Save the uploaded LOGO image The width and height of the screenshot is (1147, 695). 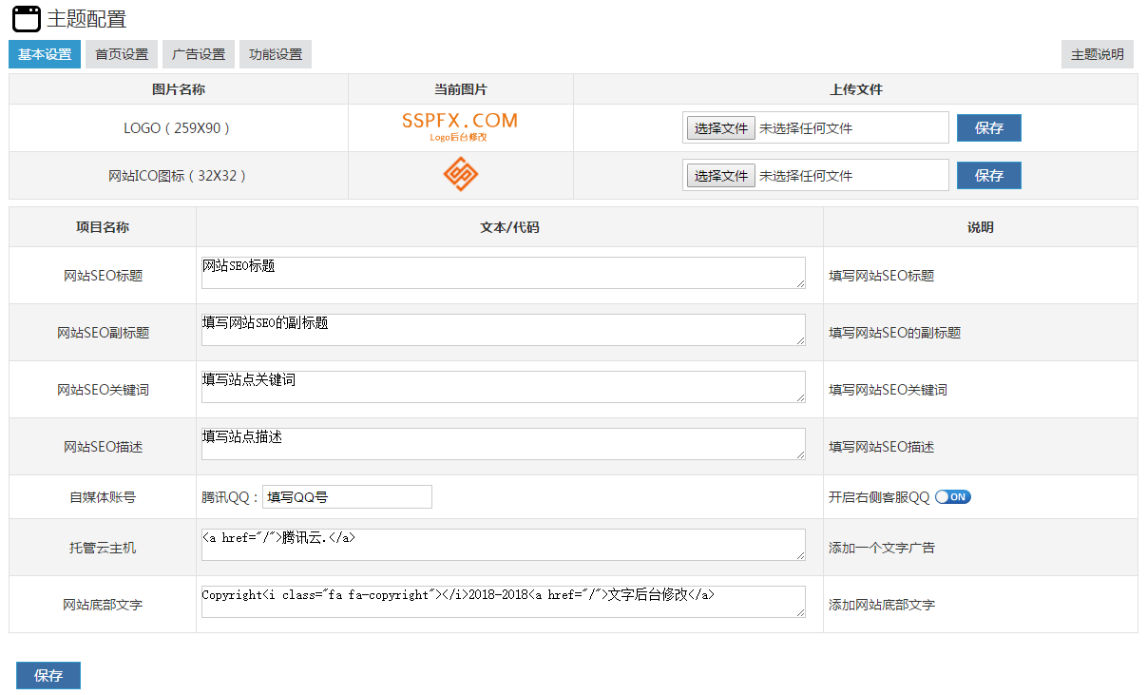point(988,128)
